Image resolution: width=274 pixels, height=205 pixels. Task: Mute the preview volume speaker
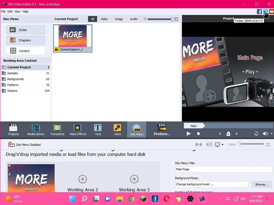point(265,134)
